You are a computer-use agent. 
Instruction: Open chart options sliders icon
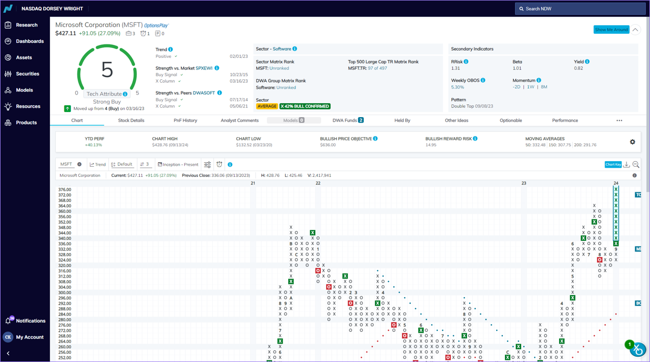[x=207, y=165]
